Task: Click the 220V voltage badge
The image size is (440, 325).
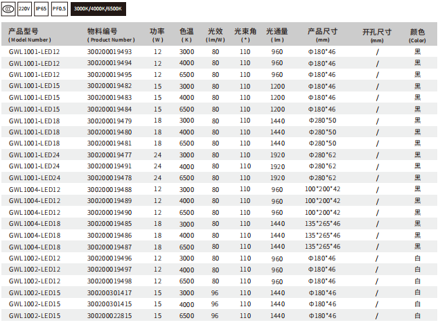Action: (24, 9)
